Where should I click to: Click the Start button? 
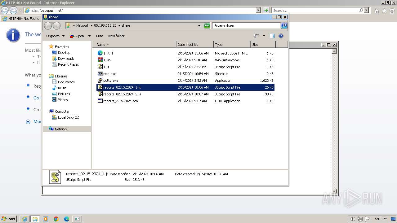(8, 219)
